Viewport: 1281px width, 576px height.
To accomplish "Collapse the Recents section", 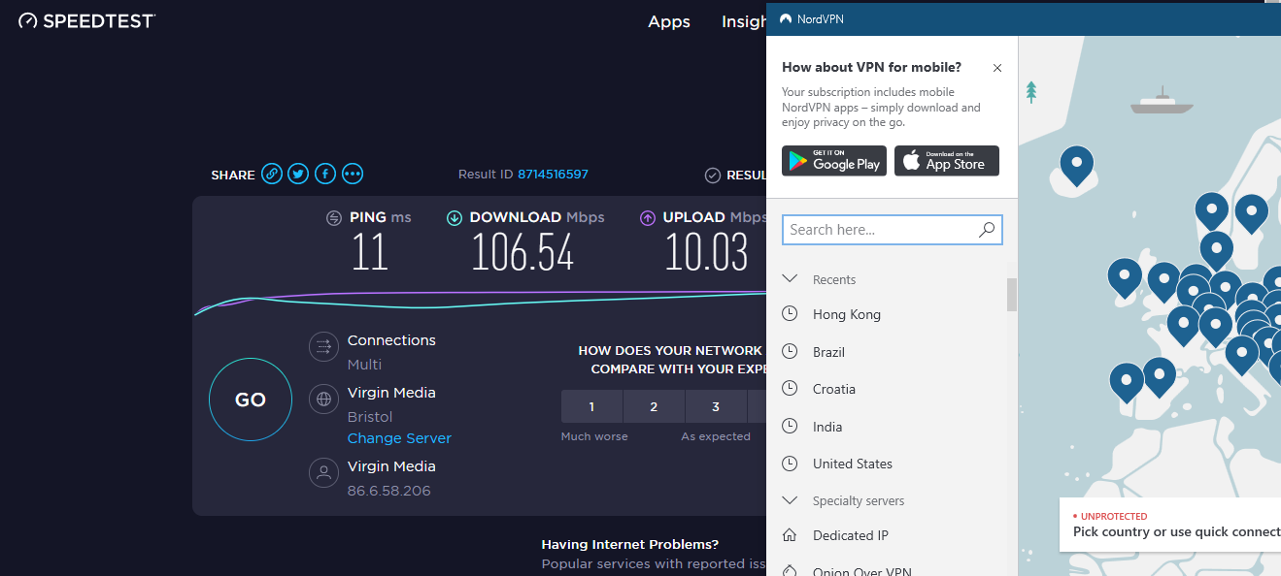I will (x=791, y=279).
